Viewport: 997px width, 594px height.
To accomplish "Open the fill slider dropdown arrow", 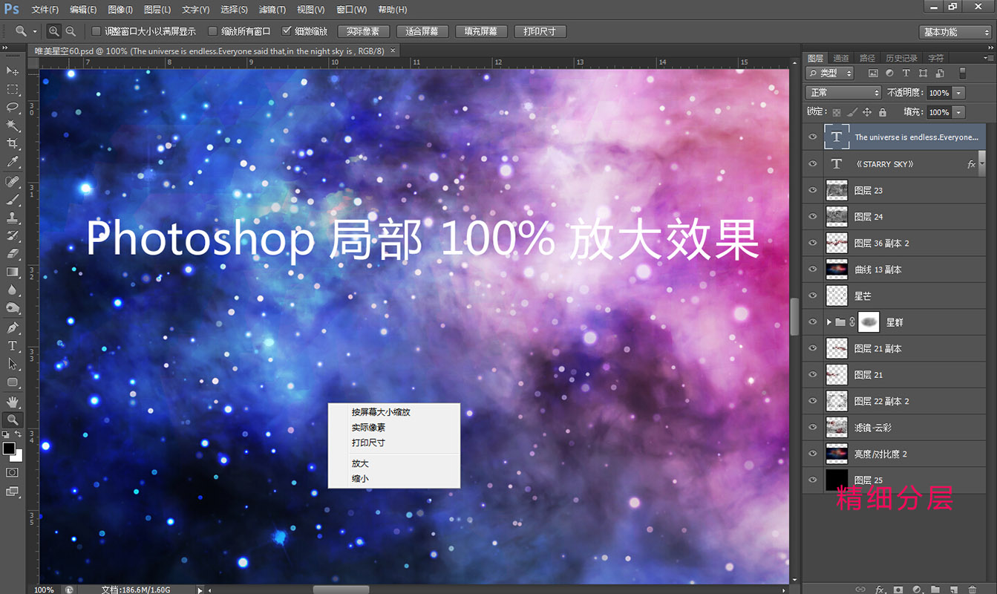I will [959, 112].
